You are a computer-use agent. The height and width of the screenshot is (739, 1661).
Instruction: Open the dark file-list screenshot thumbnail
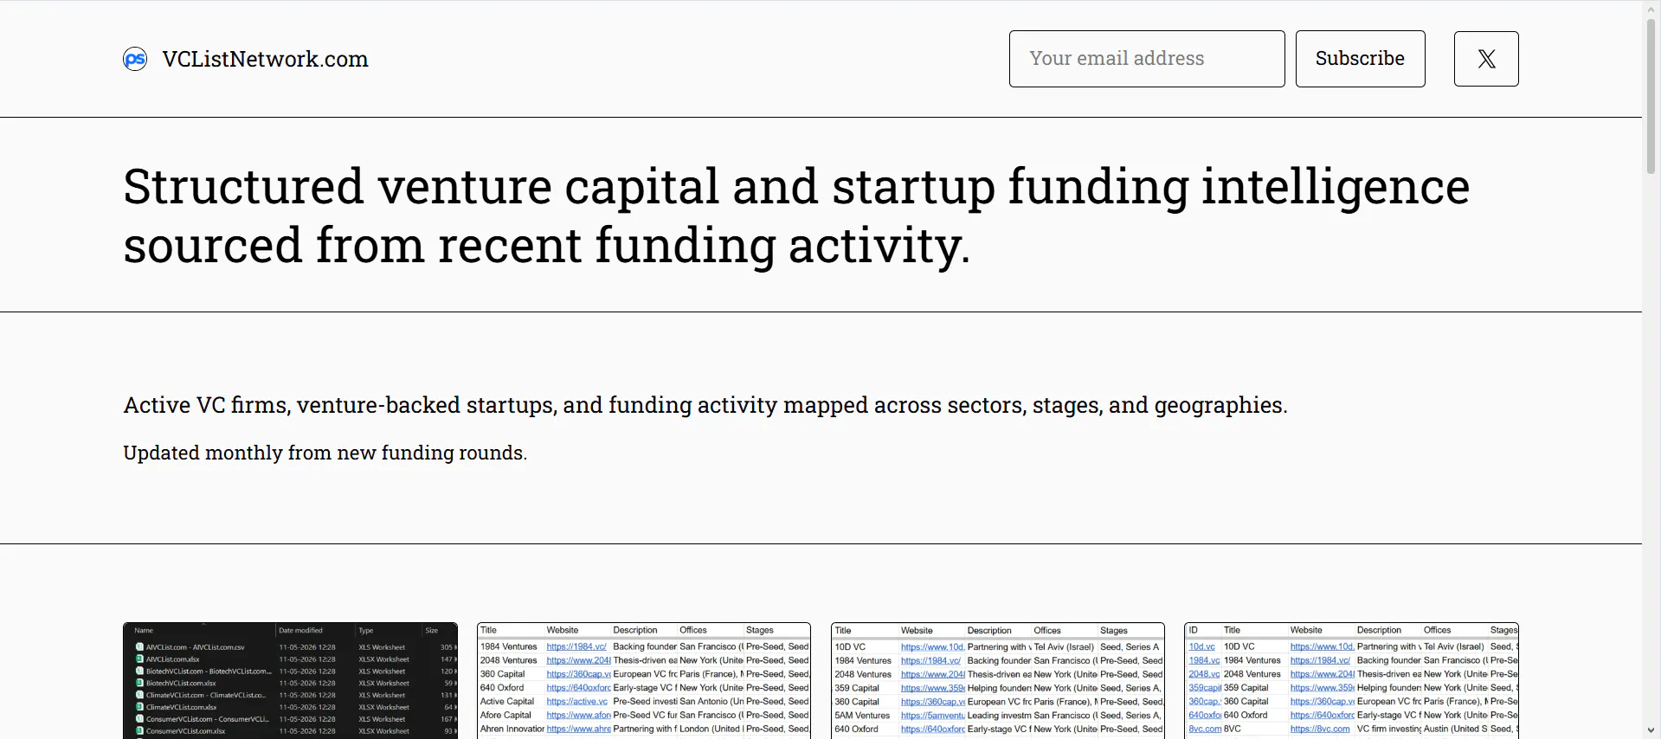coord(291,681)
